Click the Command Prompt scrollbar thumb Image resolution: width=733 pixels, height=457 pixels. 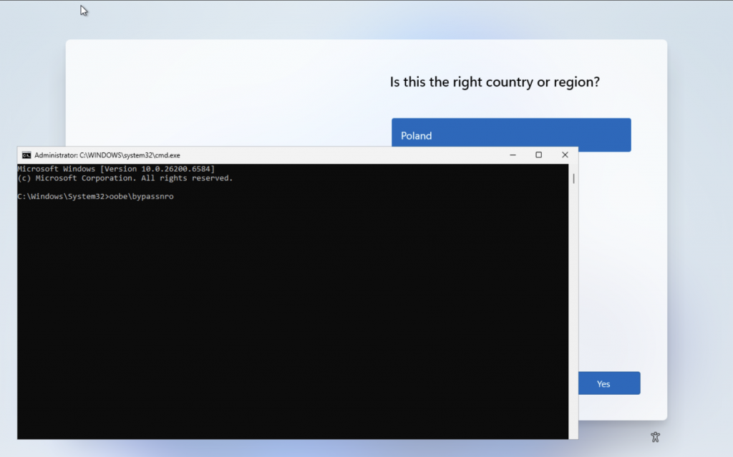(x=573, y=179)
